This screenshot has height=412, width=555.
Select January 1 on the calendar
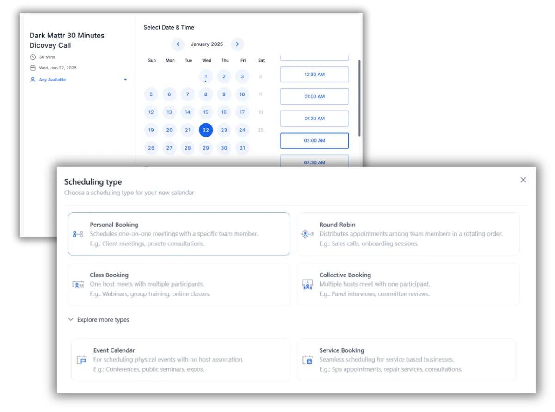tap(206, 77)
